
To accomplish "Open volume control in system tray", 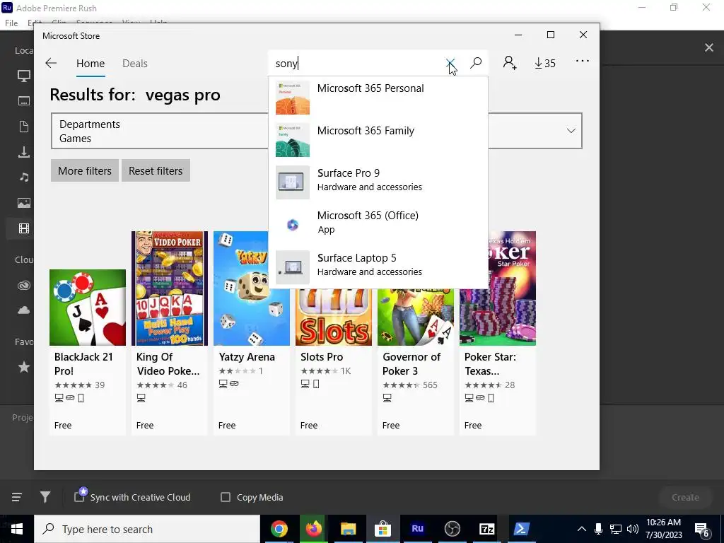I will (x=633, y=529).
